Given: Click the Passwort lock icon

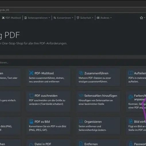Looking at the screenshot, I should tap(131, 144).
